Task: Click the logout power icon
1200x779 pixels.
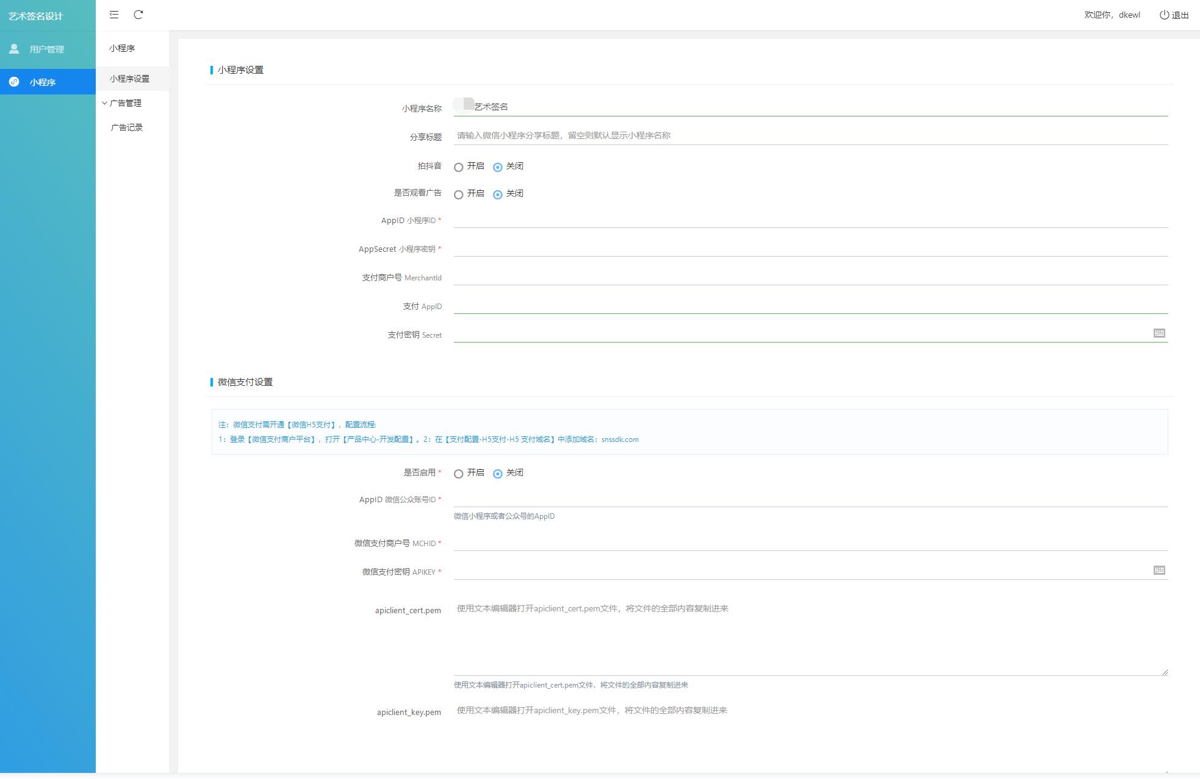Action: tap(1164, 15)
